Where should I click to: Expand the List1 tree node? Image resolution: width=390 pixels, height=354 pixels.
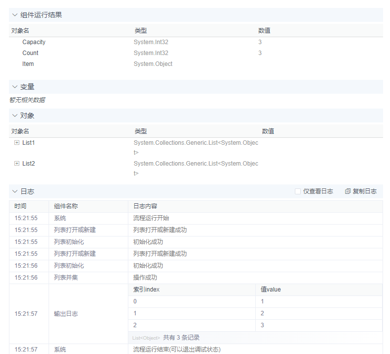[17, 143]
